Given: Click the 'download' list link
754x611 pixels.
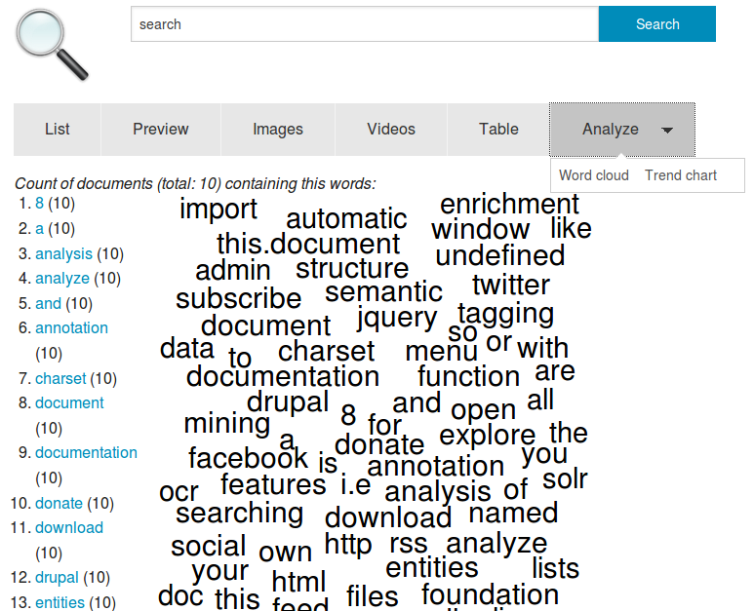Looking at the screenshot, I should click(69, 527).
